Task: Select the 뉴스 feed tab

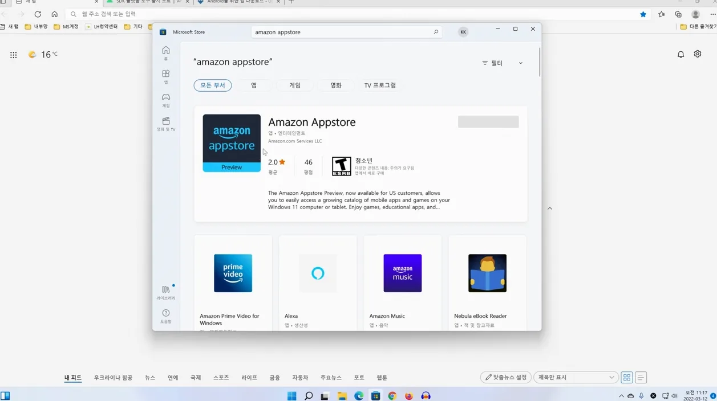Action: pyautogui.click(x=150, y=378)
